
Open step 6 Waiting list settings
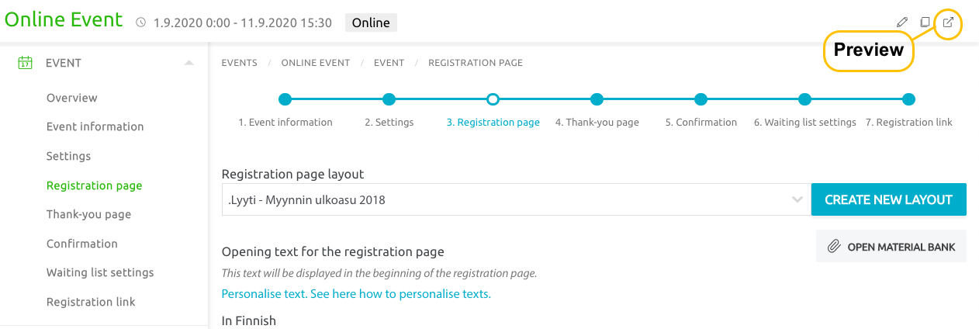pos(805,99)
